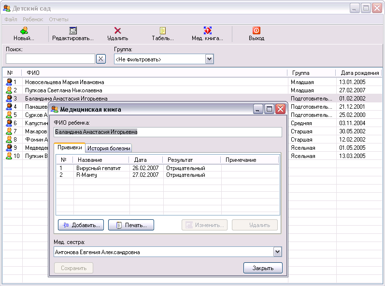This screenshot has height=286, width=385.
Task: Click birth date 21.12.2001
Action: [352, 107]
